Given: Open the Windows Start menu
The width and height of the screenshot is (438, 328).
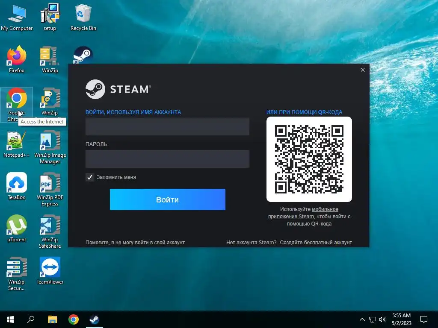Looking at the screenshot, I should (10, 319).
